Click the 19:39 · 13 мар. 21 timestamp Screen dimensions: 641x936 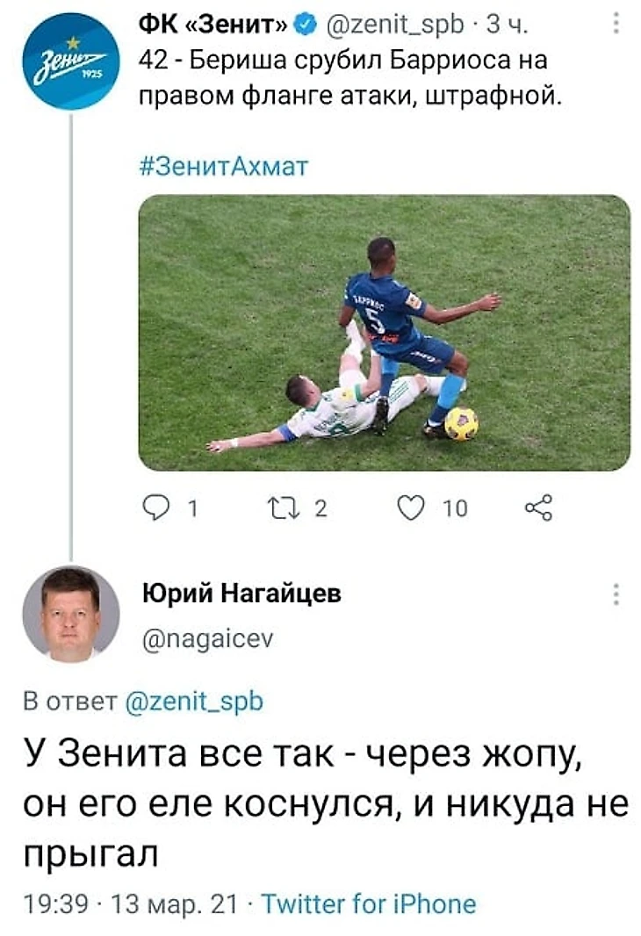[128, 904]
